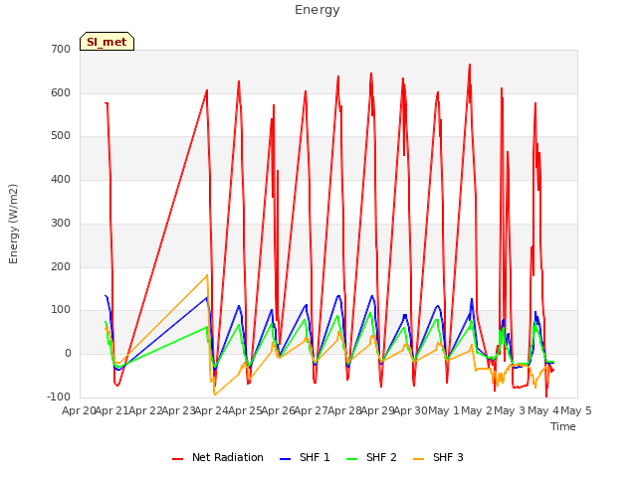Click the May 1 date tick label

click(x=444, y=410)
